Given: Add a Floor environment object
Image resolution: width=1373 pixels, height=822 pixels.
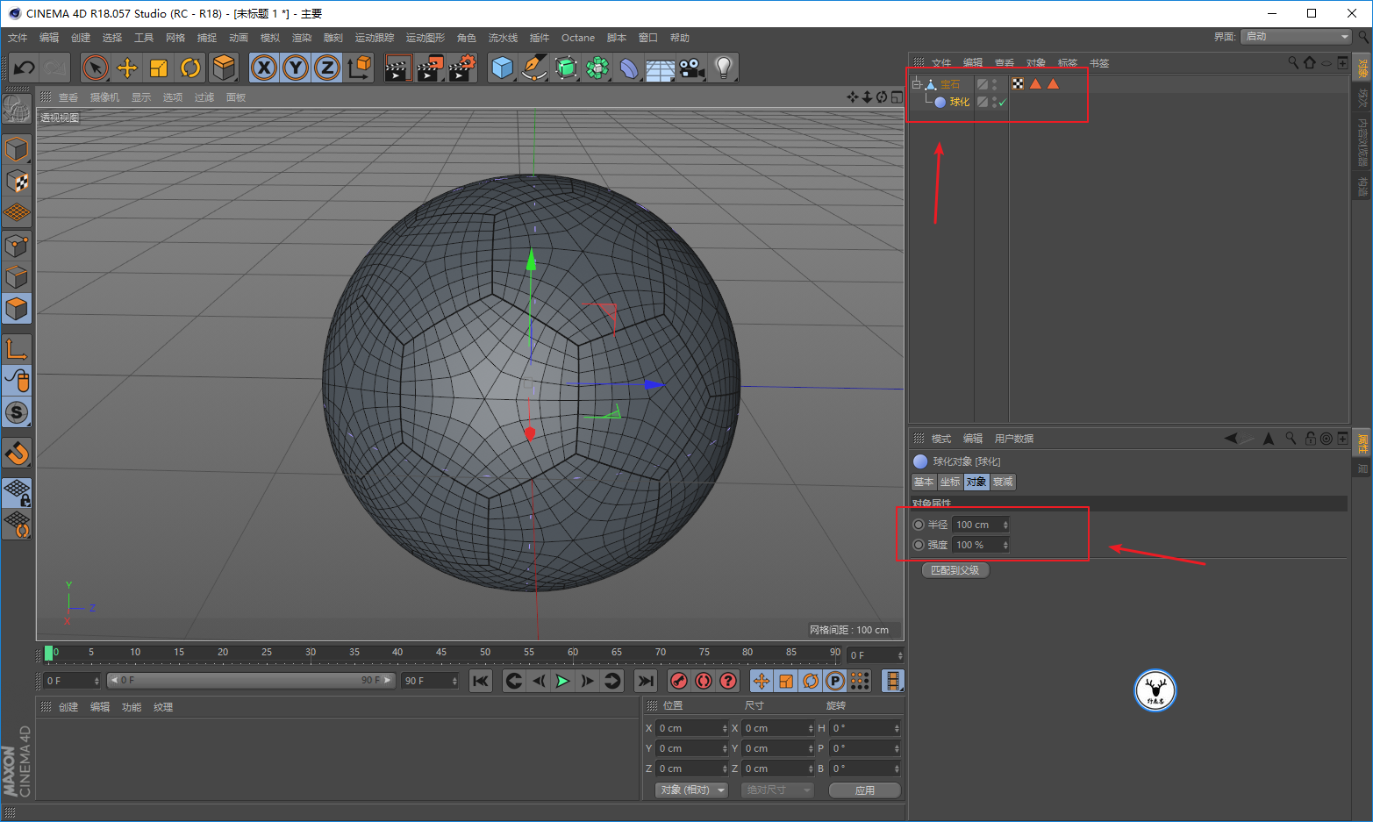Looking at the screenshot, I should [661, 68].
